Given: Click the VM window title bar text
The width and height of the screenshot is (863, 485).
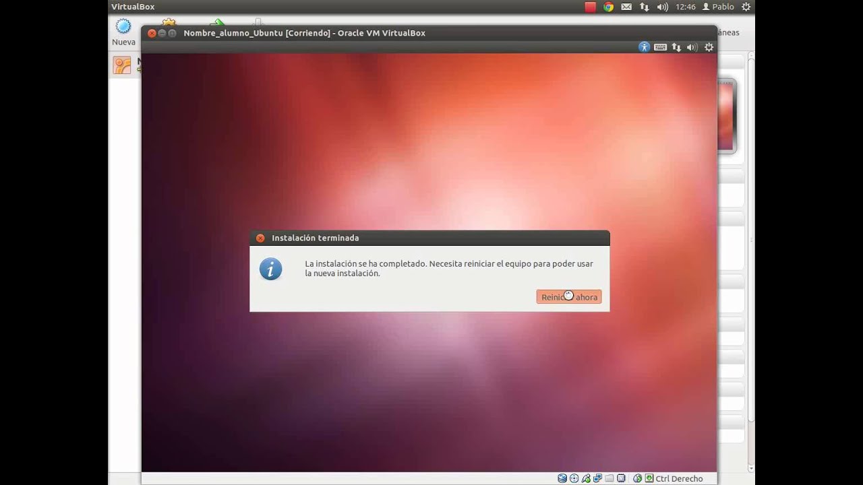Looking at the screenshot, I should [x=304, y=33].
